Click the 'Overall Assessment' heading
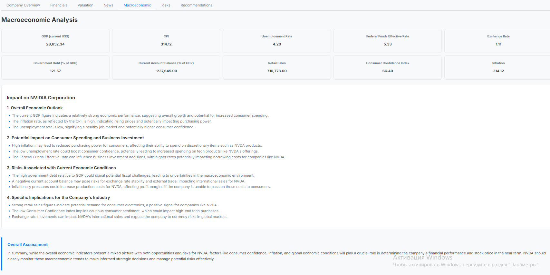This screenshot has width=550, height=275. tap(28, 245)
